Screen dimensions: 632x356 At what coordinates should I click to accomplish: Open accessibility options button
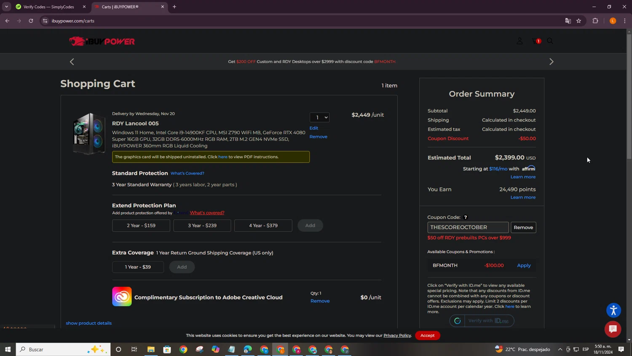pyautogui.click(x=613, y=310)
